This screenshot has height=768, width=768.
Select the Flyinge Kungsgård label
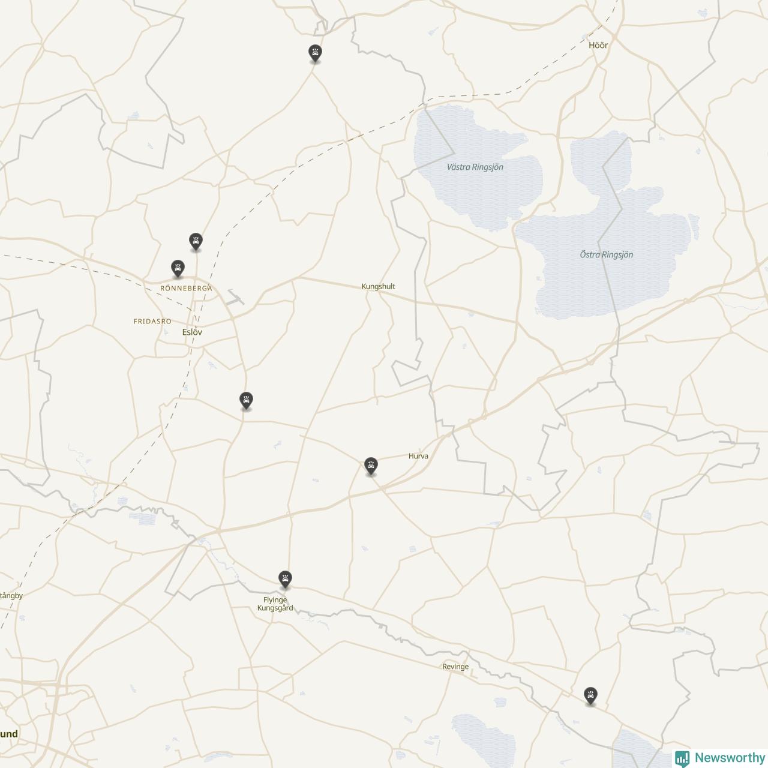[x=275, y=604]
